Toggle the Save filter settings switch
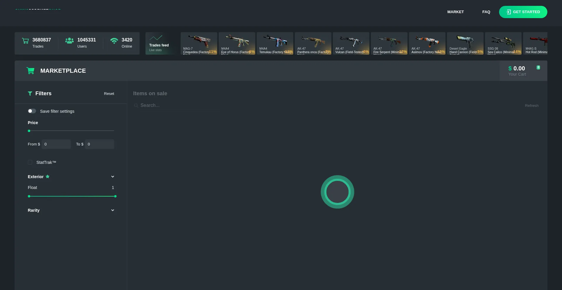This screenshot has width=562, height=290. pos(32,111)
